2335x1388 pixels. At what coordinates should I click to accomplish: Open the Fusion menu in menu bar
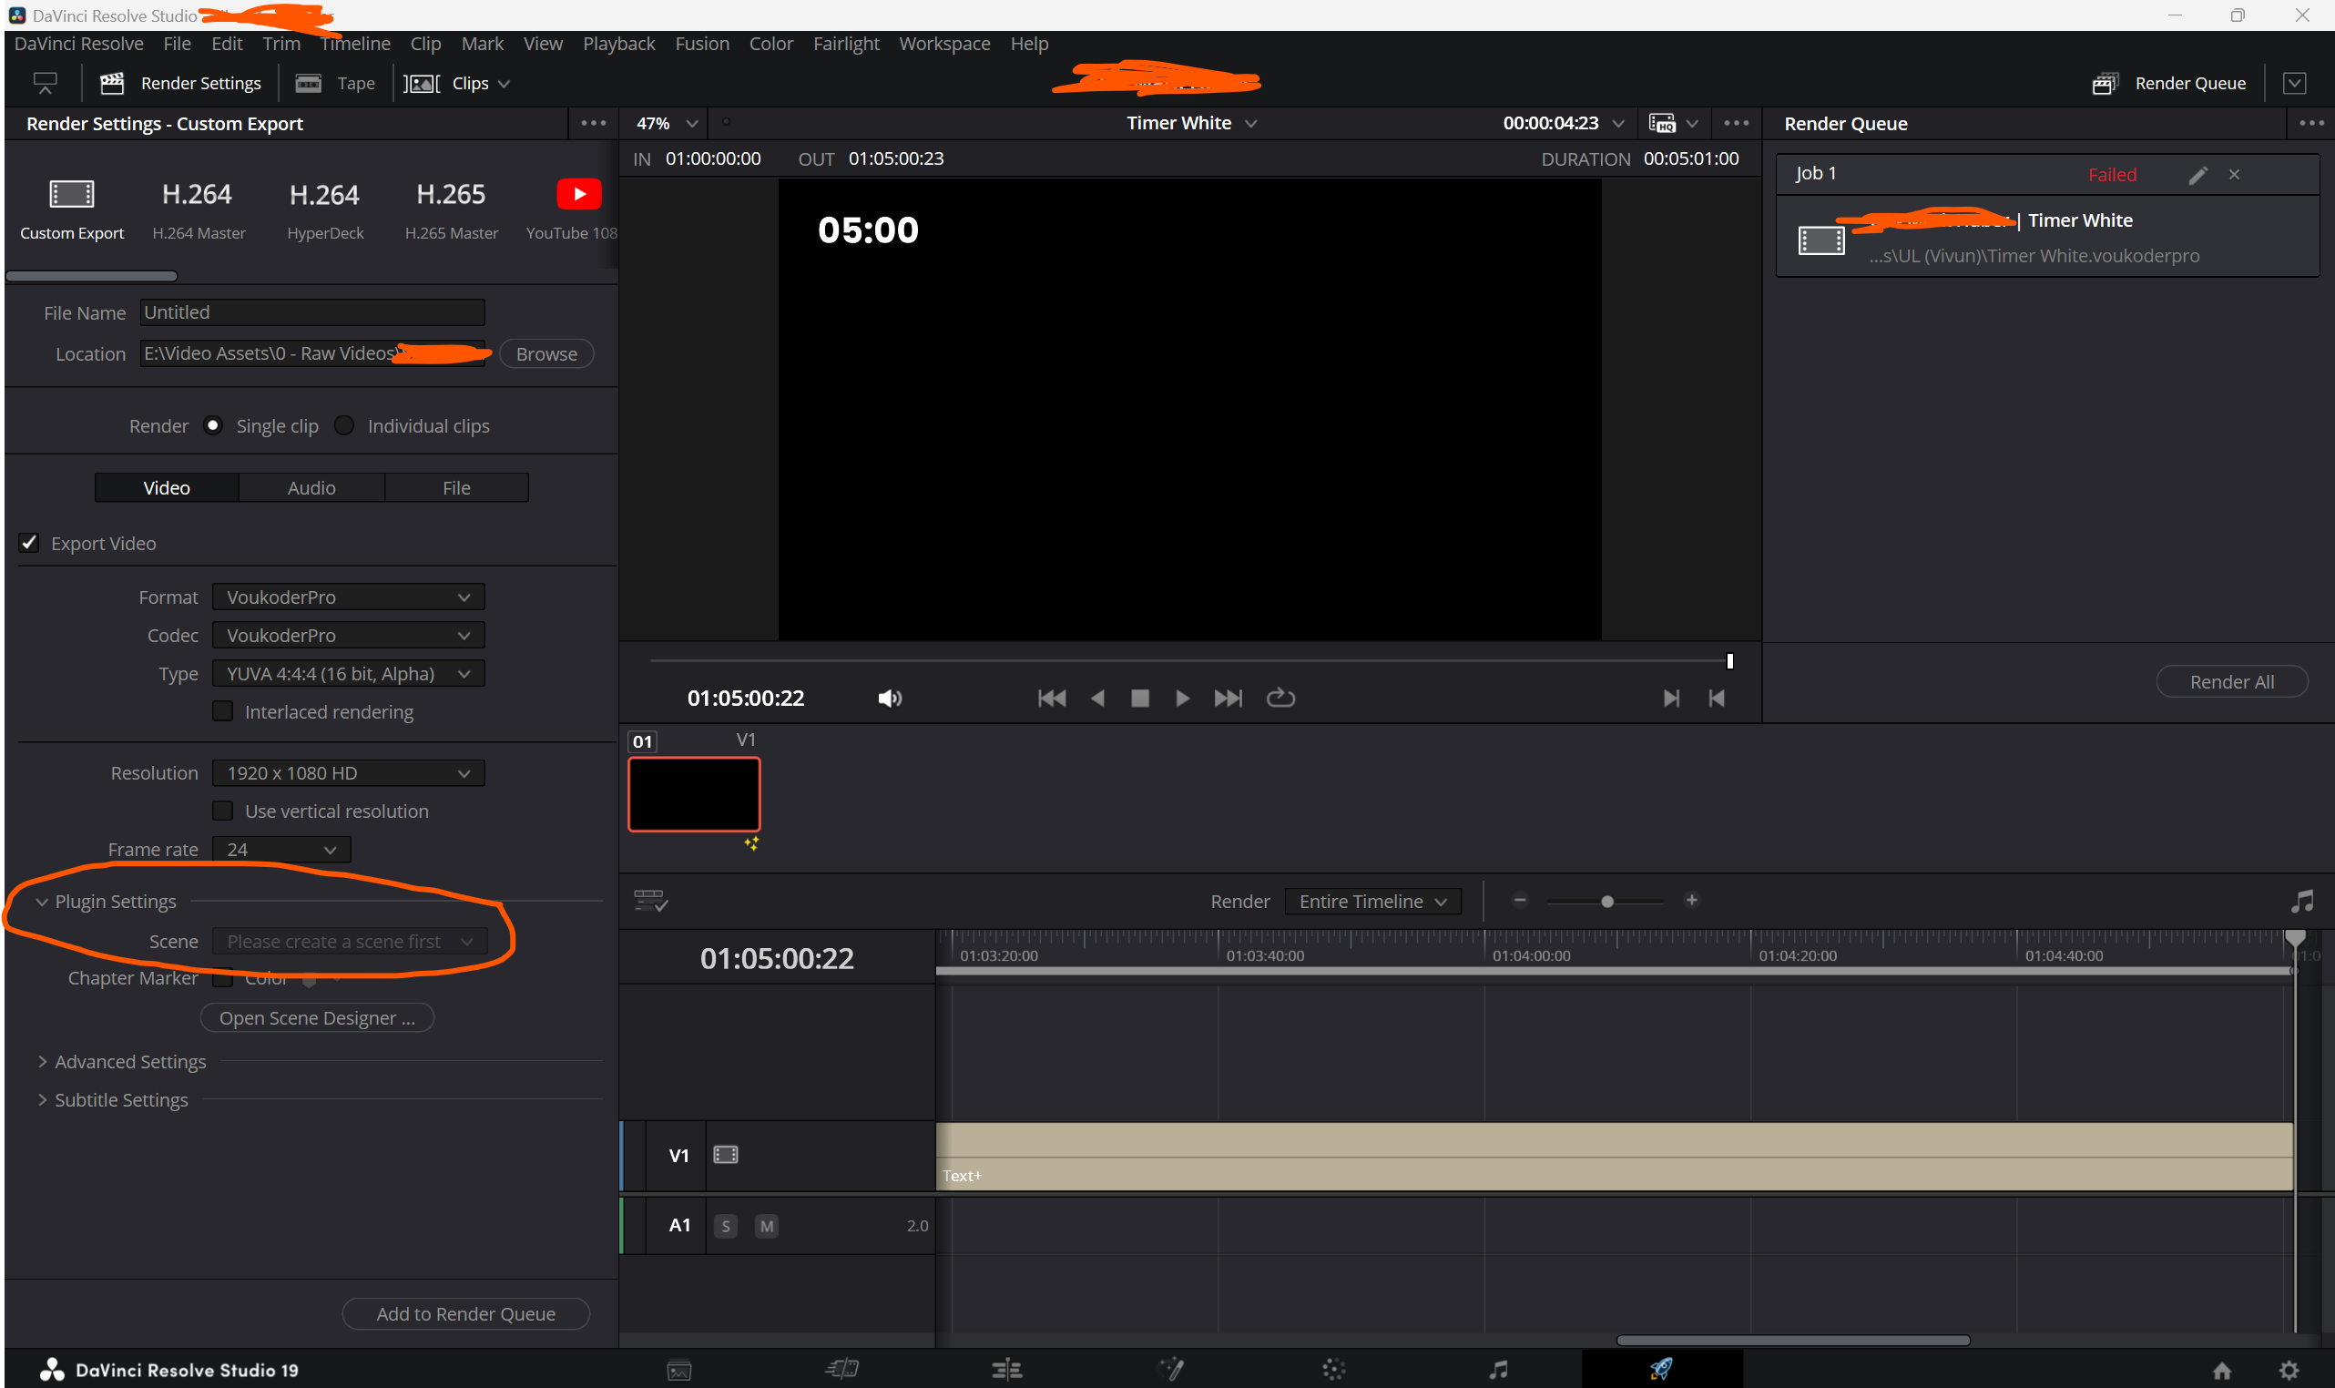[701, 44]
